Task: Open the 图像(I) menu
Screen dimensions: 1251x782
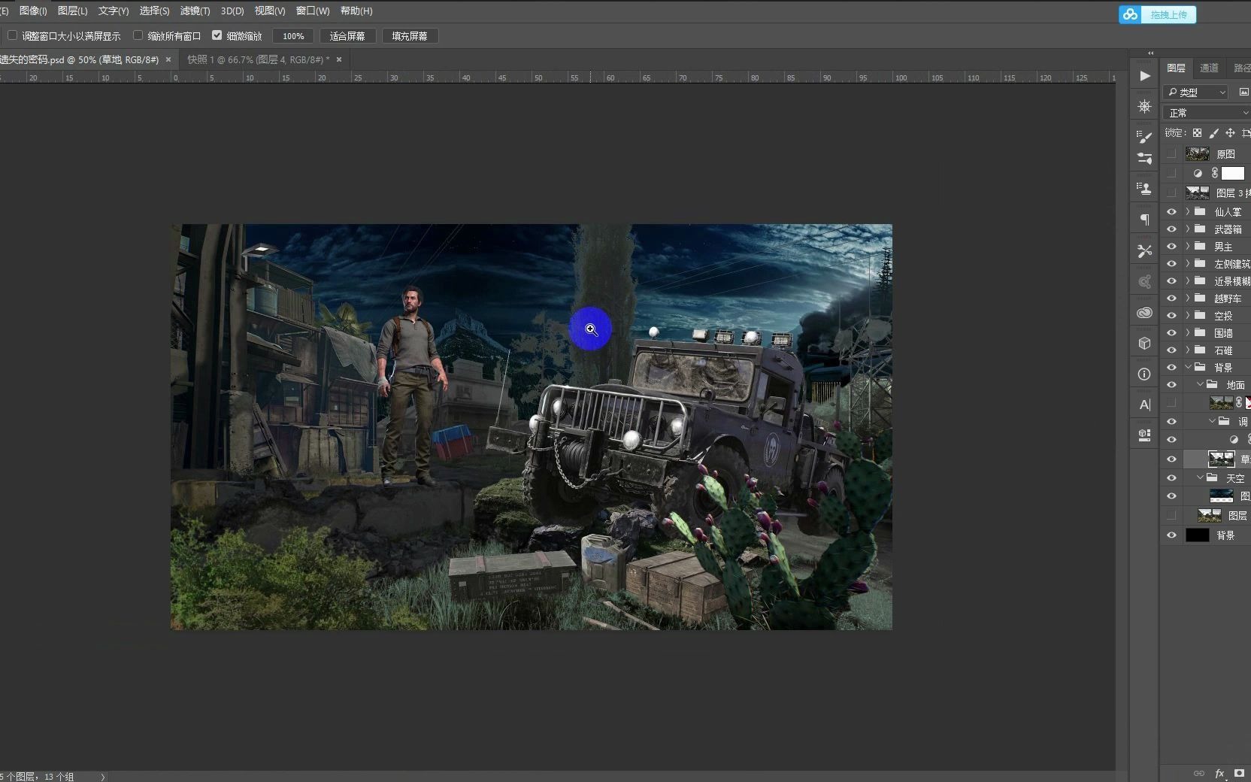Action: (33, 11)
